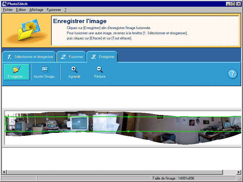Click the bottom-left corner crop handle
The height and width of the screenshot is (182, 243).
6,131
